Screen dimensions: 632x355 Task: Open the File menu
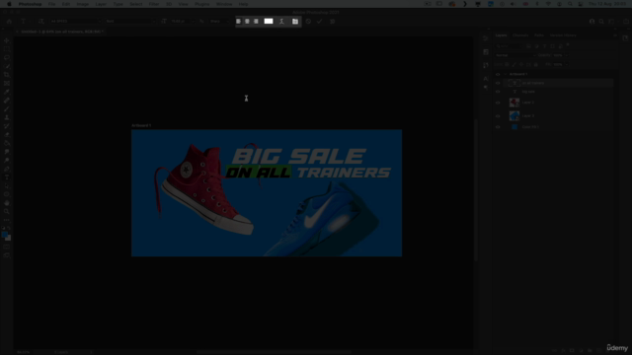pos(52,4)
